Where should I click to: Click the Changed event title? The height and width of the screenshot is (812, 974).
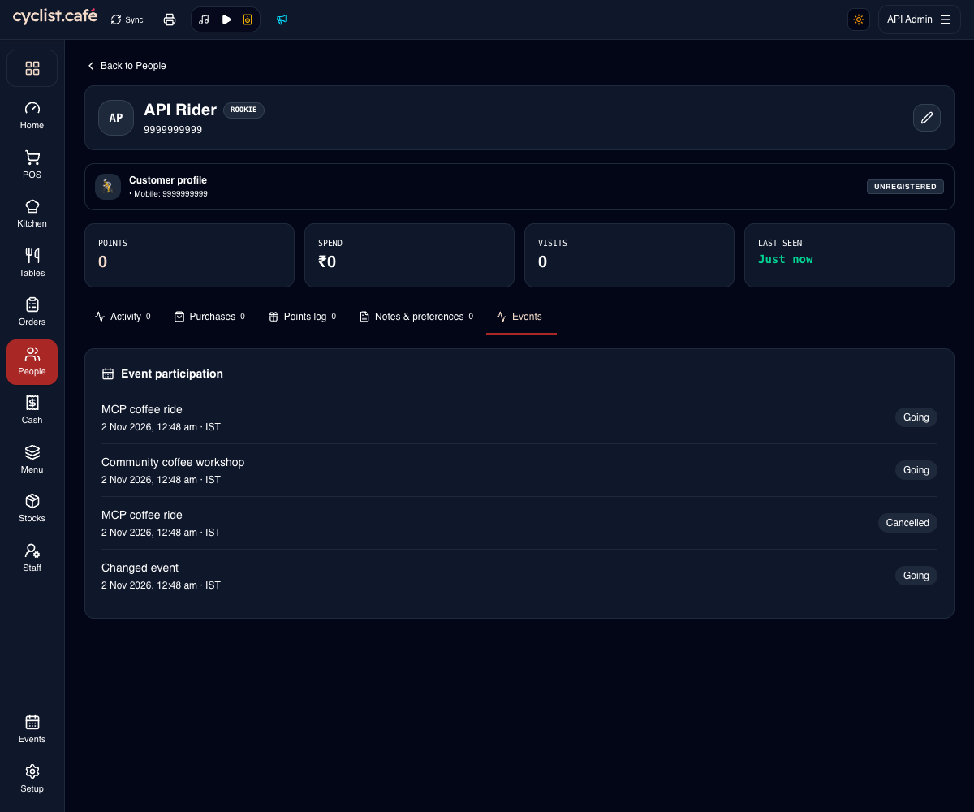[140, 568]
